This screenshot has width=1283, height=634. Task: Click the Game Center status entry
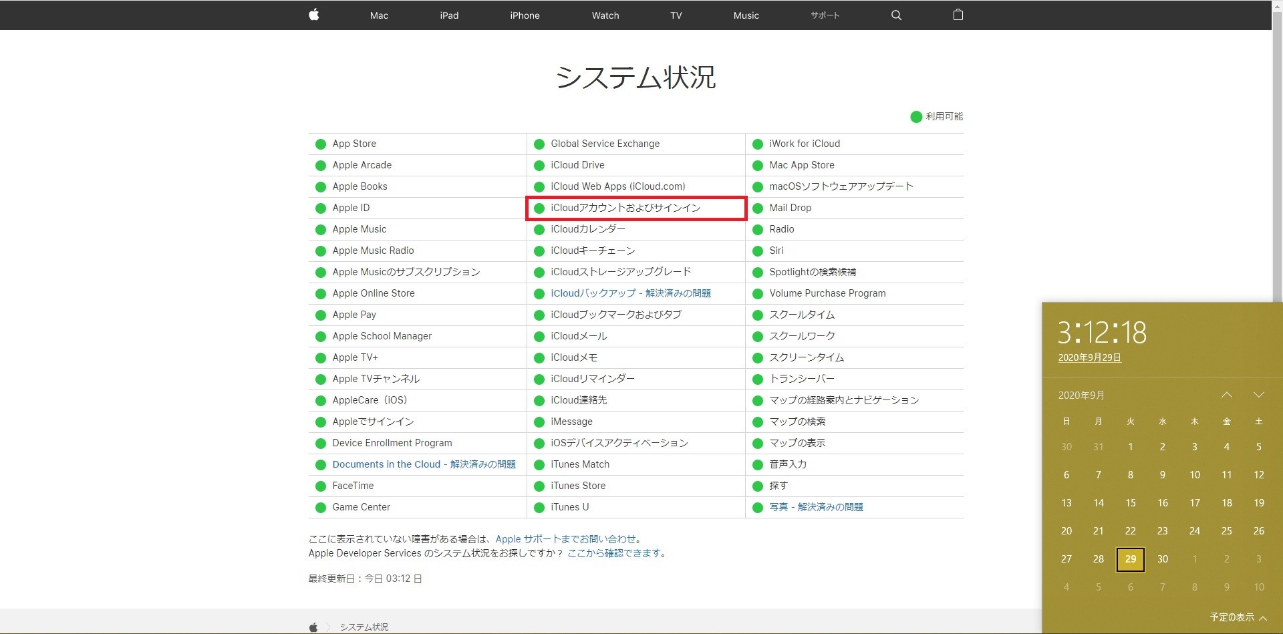361,507
